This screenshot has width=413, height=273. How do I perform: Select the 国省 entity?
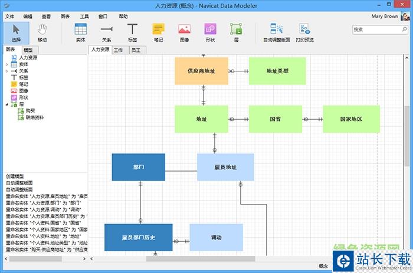pos(276,119)
